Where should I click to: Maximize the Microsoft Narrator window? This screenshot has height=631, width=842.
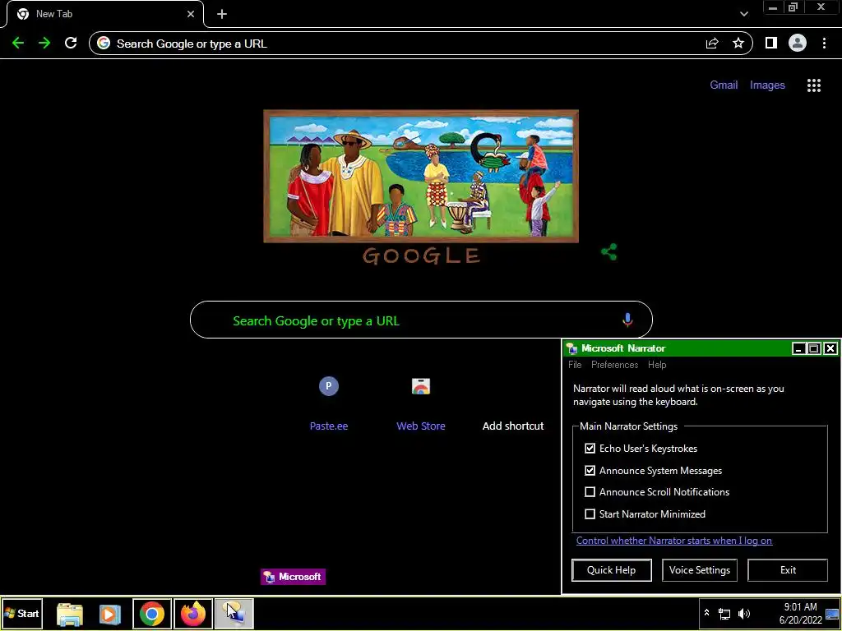coord(814,348)
